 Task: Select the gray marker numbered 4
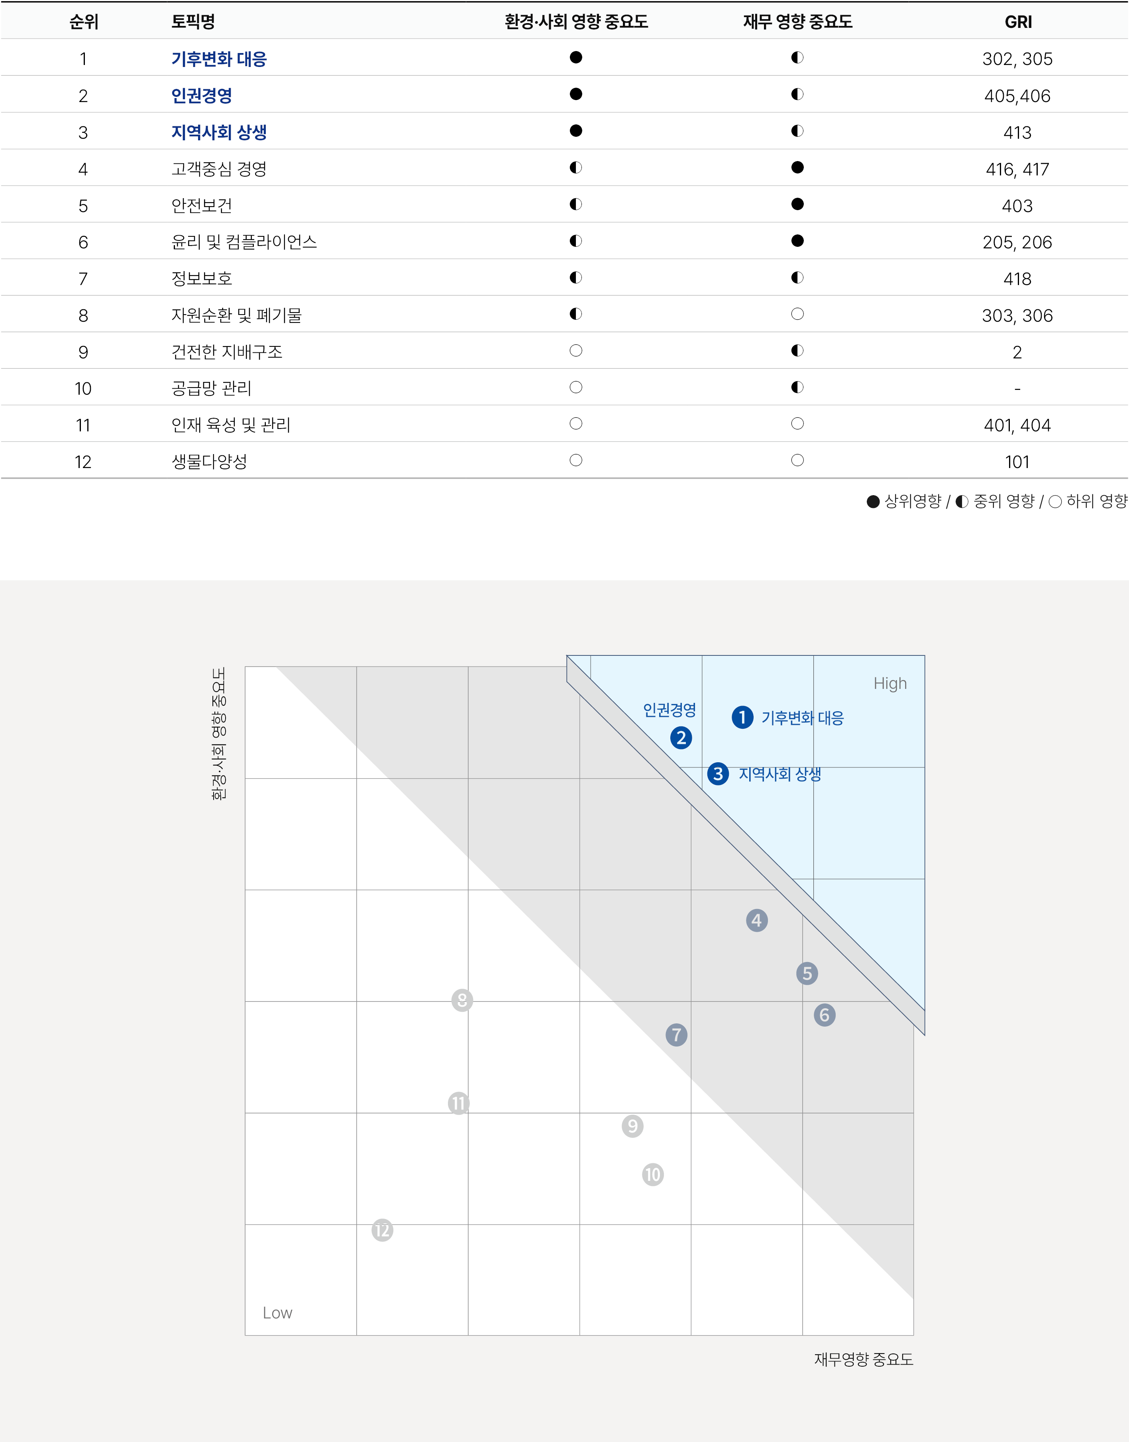click(x=757, y=921)
